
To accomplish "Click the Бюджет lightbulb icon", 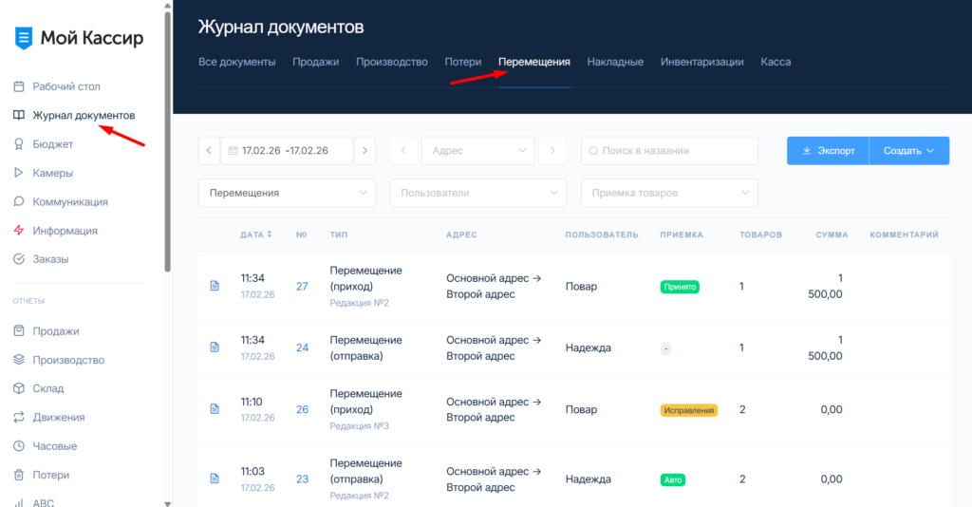I will click(18, 144).
